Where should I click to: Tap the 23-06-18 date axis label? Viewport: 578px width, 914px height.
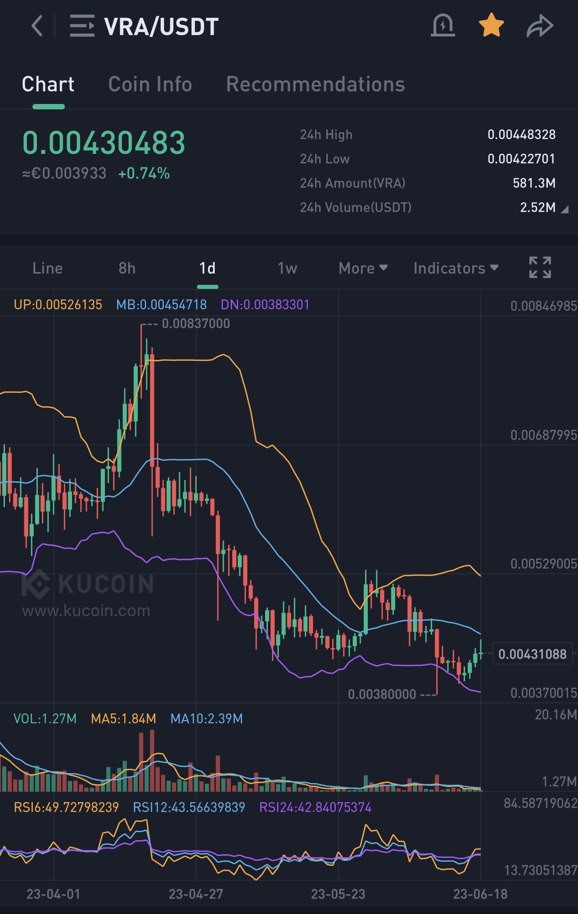click(x=480, y=894)
